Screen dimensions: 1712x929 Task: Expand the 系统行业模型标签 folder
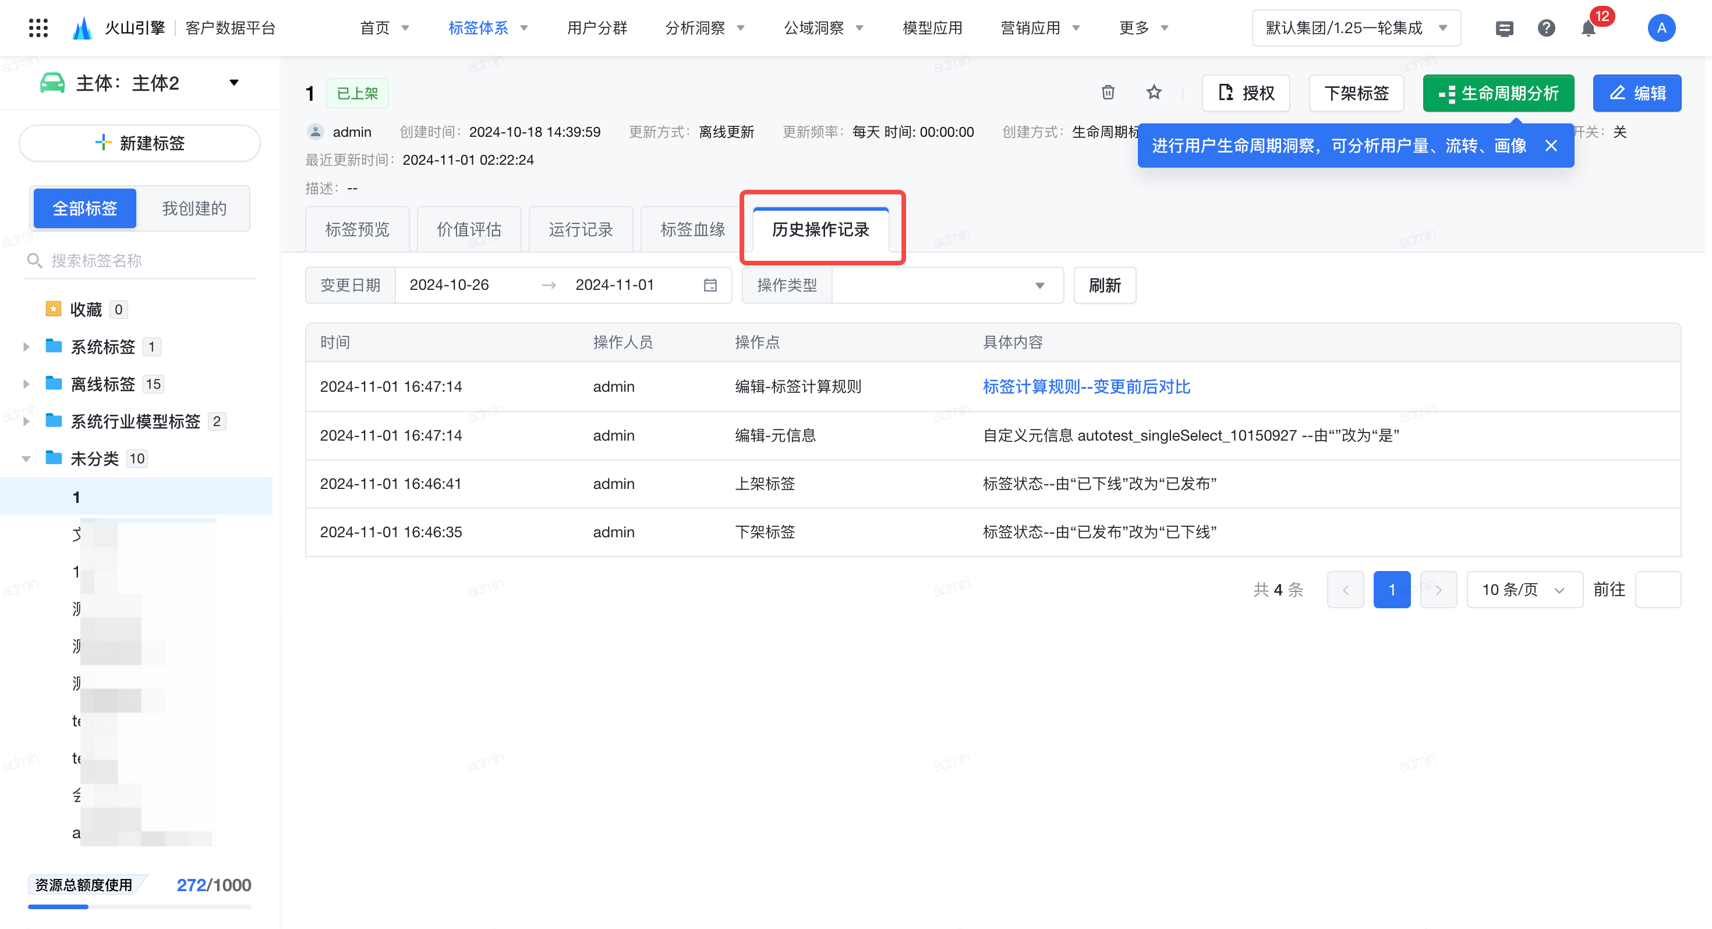26,421
